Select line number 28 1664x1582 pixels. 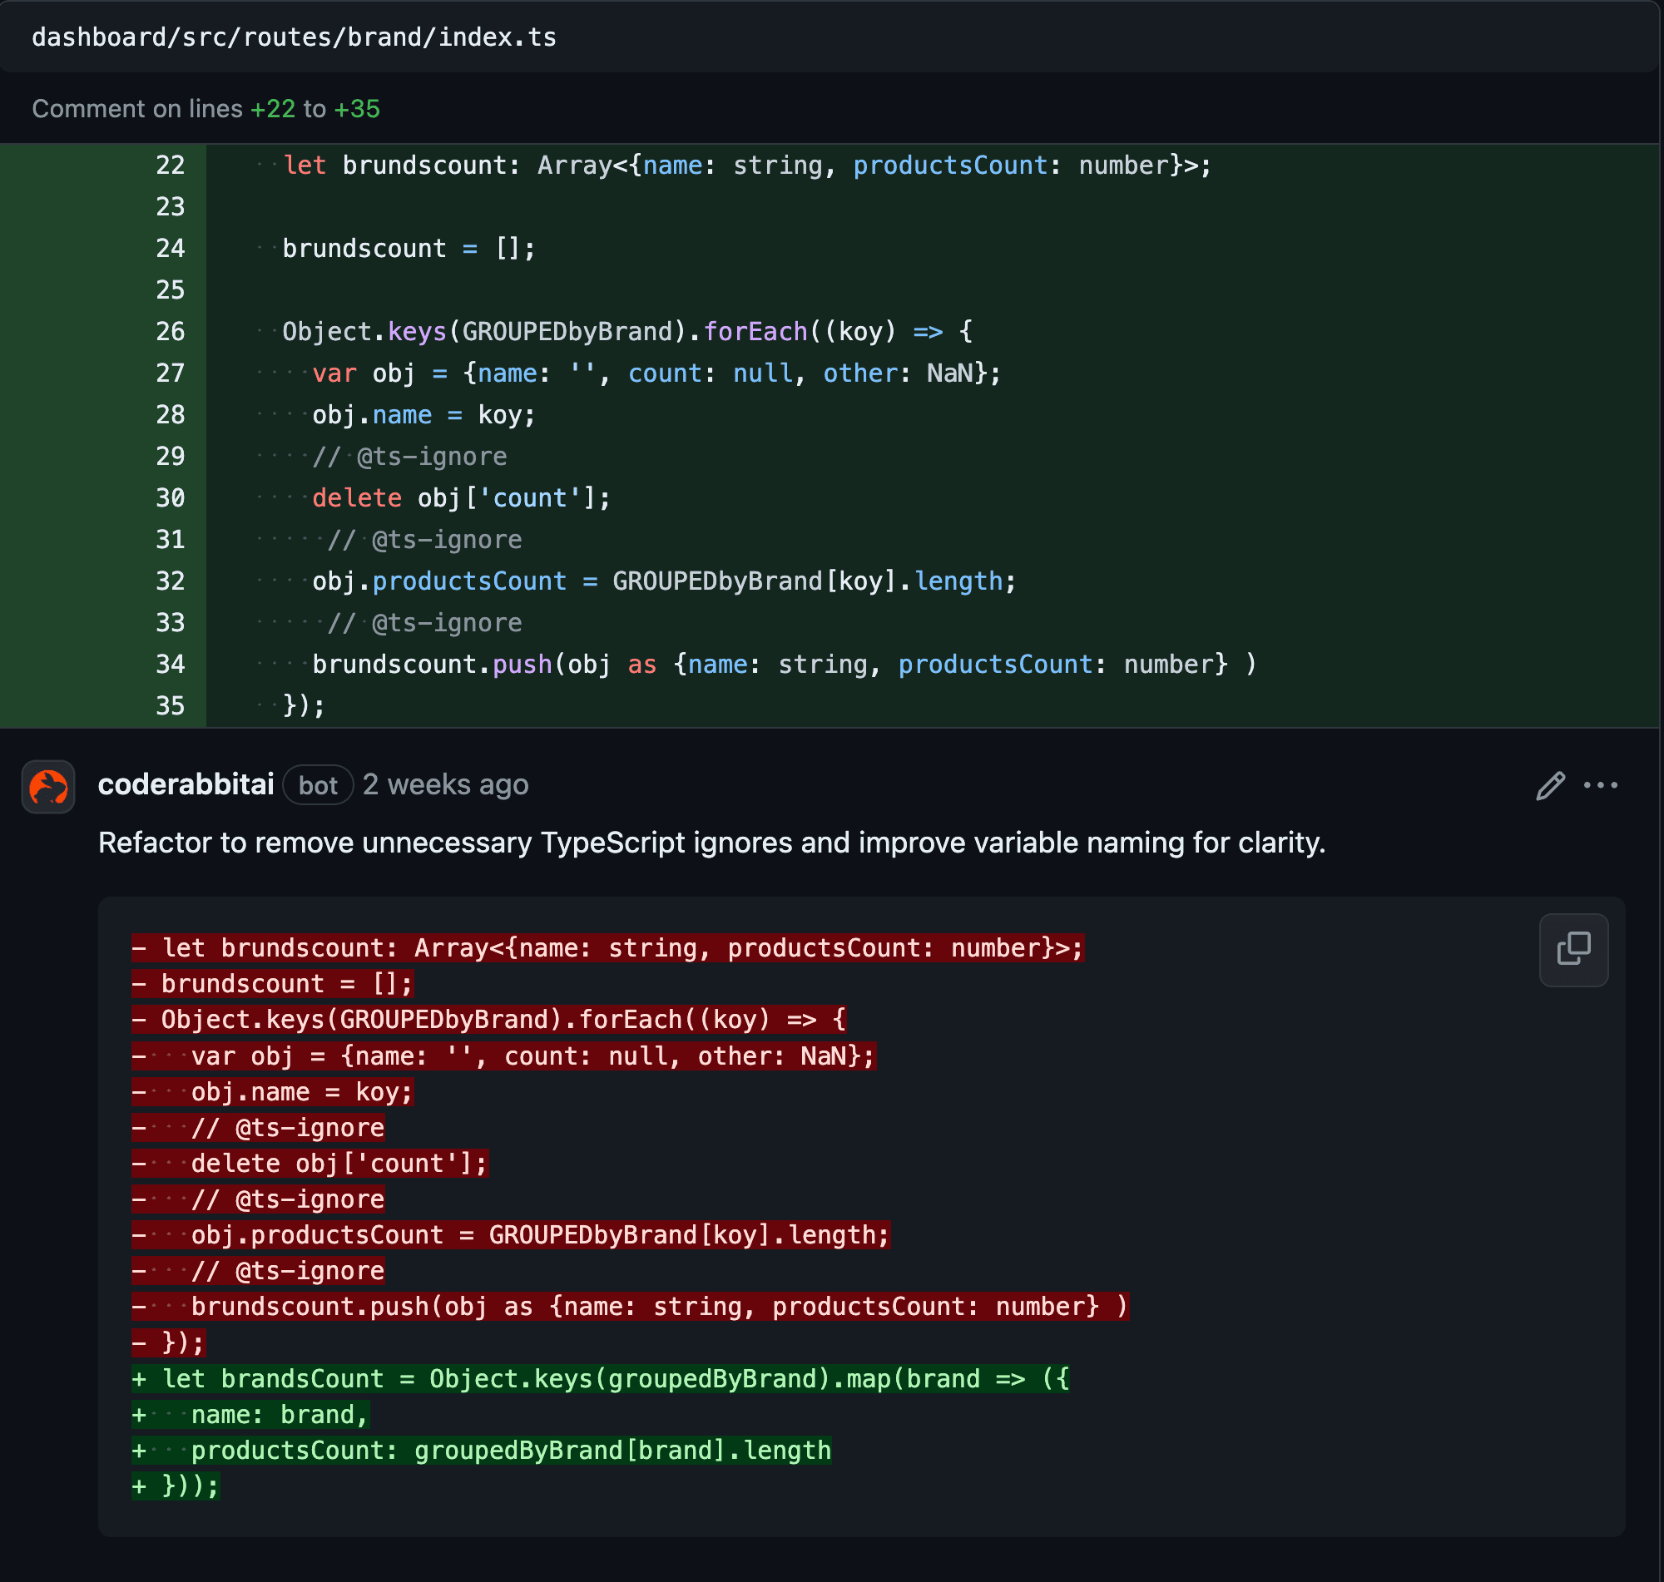[x=171, y=415]
